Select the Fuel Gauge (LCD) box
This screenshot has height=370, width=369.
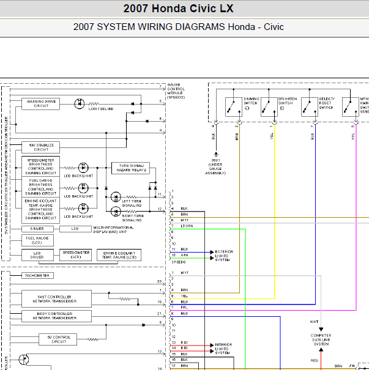tap(37, 240)
